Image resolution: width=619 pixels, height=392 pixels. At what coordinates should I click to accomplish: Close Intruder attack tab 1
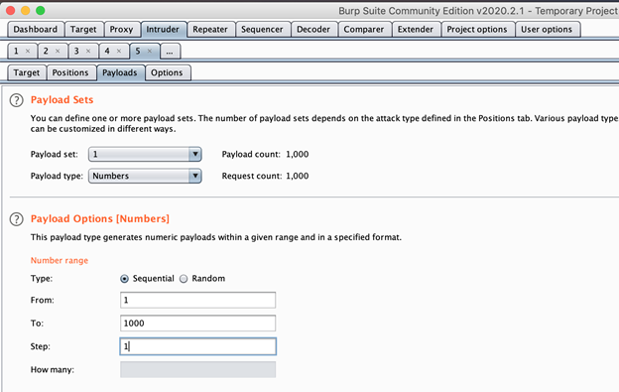coord(28,51)
